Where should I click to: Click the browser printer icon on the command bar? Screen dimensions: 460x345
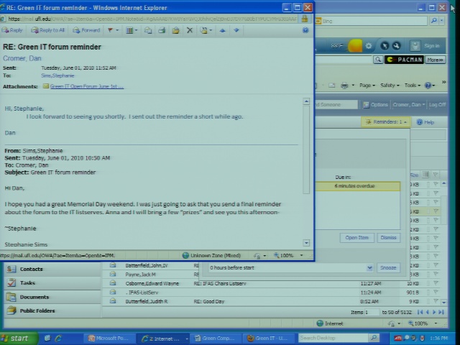[344, 86]
